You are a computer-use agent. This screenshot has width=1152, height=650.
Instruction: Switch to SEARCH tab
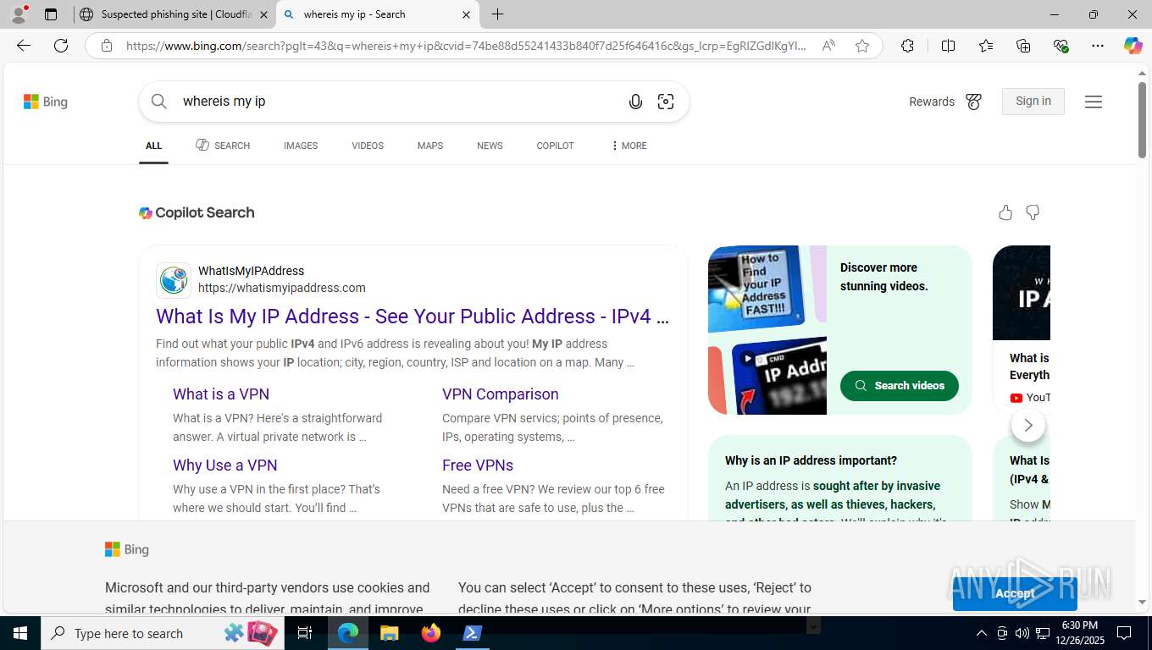point(223,146)
